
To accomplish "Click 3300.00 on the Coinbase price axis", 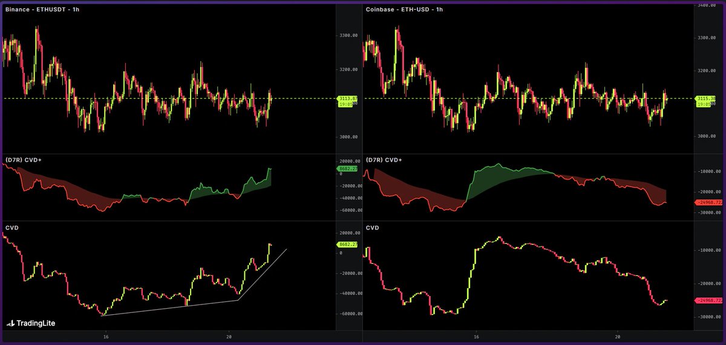I will point(707,38).
